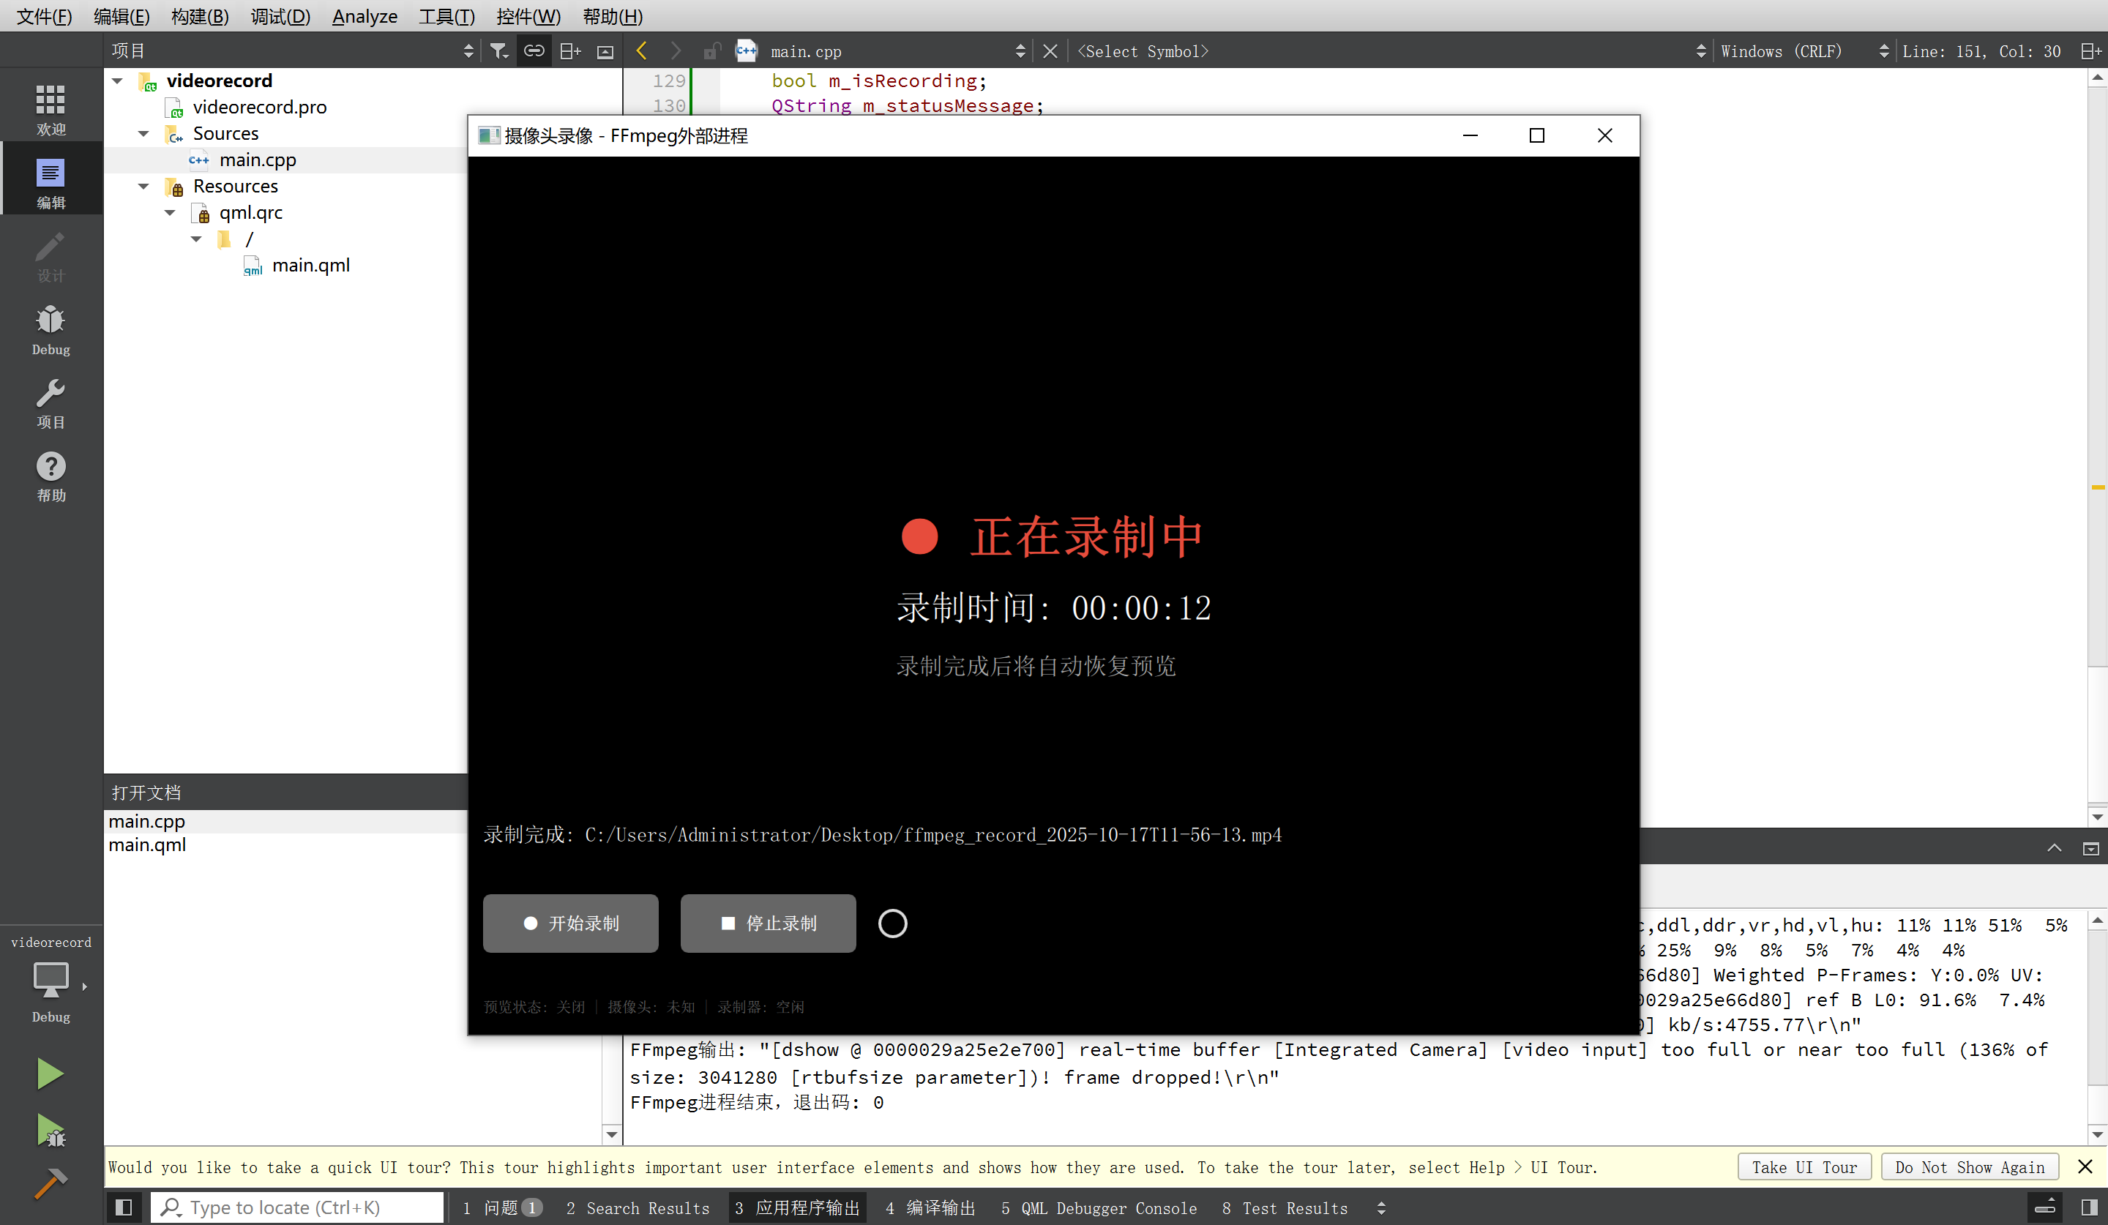Open the Help (帮助) mode icon

(51, 476)
